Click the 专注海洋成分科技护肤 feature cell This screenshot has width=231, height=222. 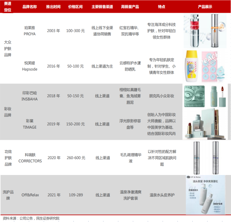click(x=161, y=31)
